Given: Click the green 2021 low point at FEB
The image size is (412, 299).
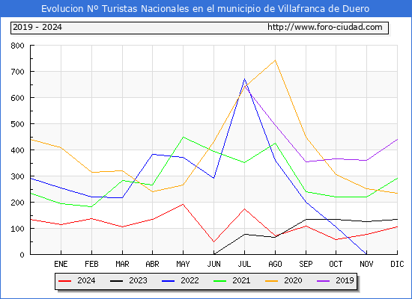Looking at the screenshot, I should (91, 206).
